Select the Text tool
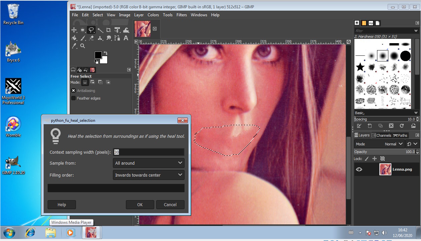The width and height of the screenshot is (421, 241). [x=126, y=38]
